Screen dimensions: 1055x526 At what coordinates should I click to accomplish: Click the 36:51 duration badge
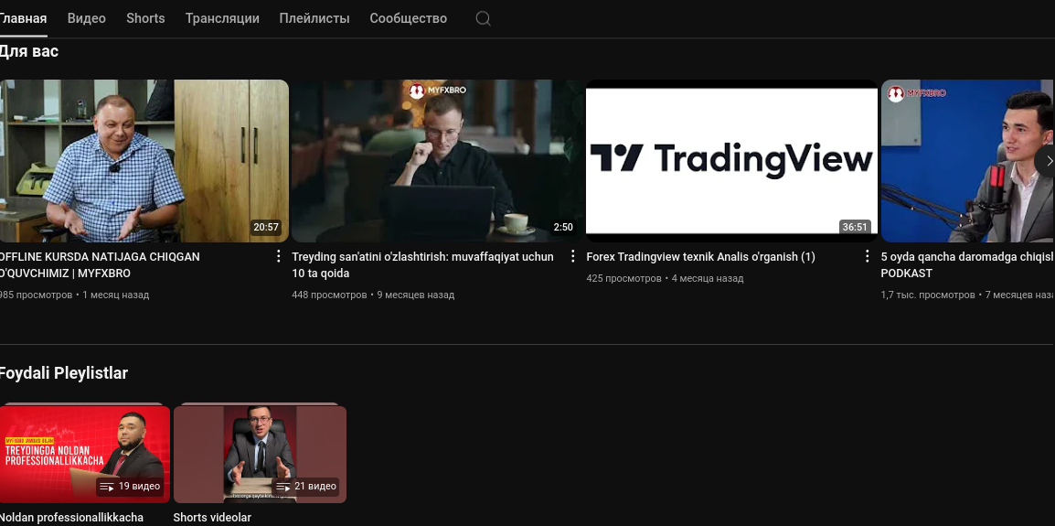pos(855,227)
